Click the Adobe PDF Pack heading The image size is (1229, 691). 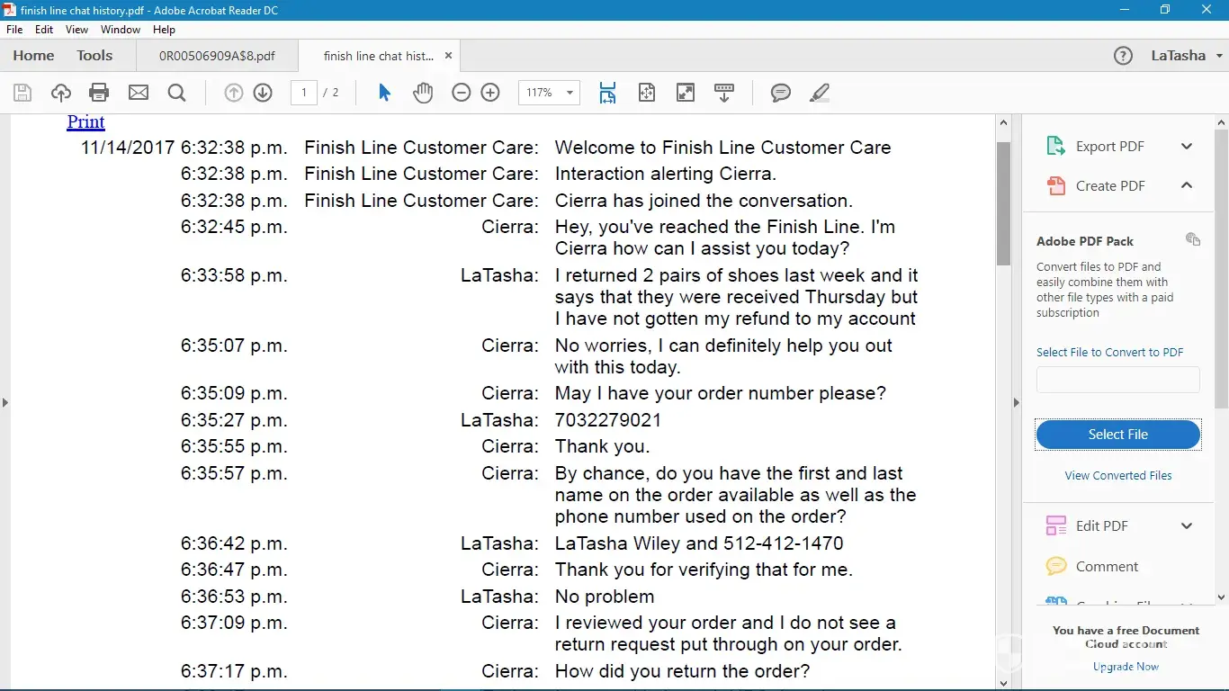1085,241
